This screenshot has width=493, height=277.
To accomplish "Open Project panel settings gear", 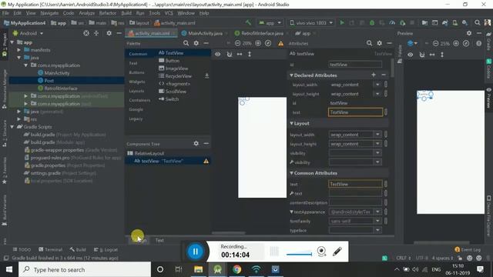I will coord(109,33).
